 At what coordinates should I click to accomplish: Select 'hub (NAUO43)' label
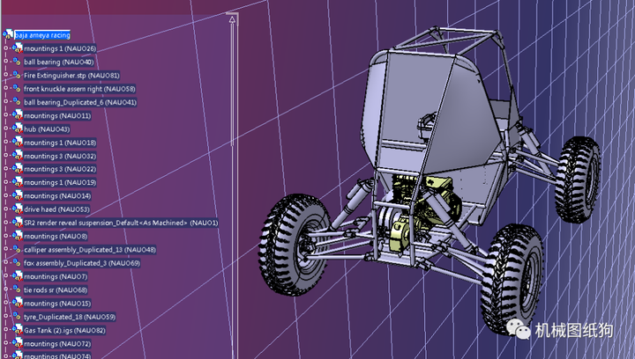pos(47,128)
